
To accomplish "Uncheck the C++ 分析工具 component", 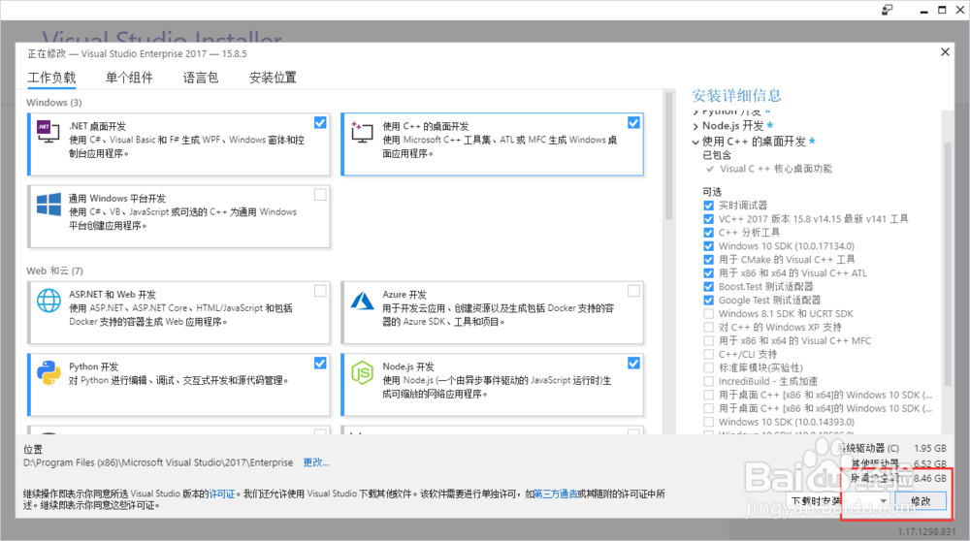I will point(708,233).
